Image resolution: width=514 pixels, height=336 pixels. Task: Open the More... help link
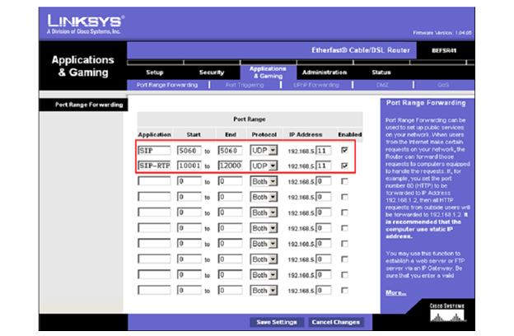pyautogui.click(x=395, y=292)
